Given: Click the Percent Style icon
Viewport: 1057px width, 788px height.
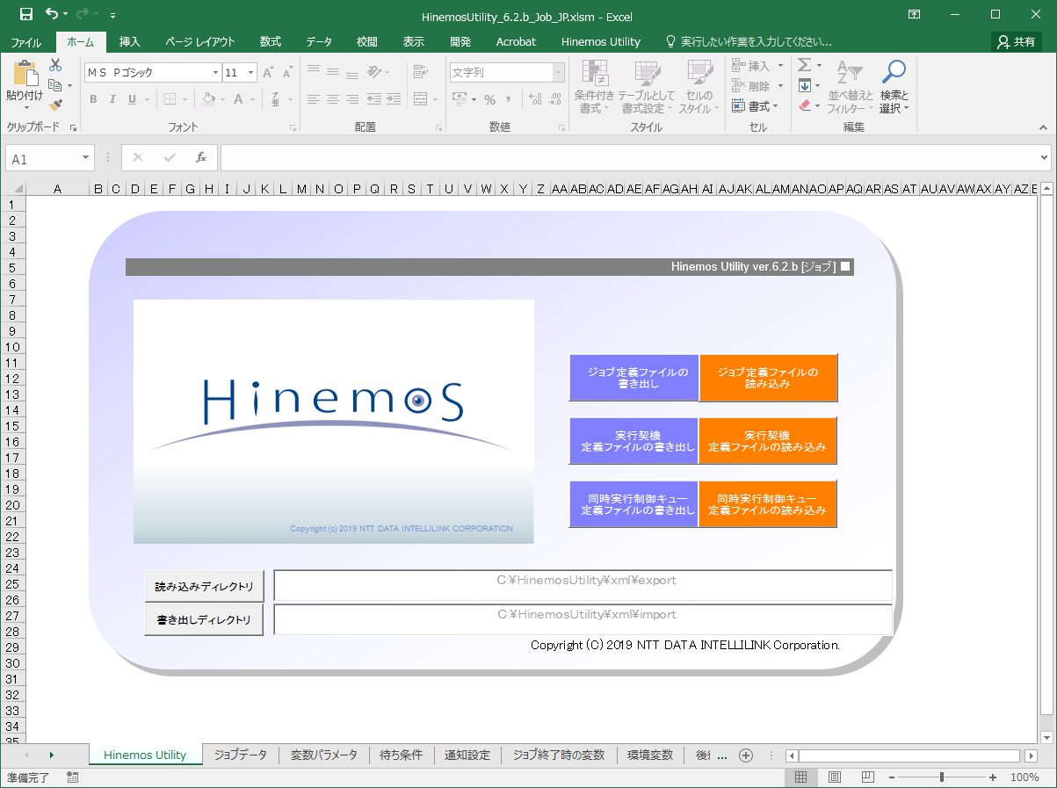Looking at the screenshot, I should click(489, 99).
